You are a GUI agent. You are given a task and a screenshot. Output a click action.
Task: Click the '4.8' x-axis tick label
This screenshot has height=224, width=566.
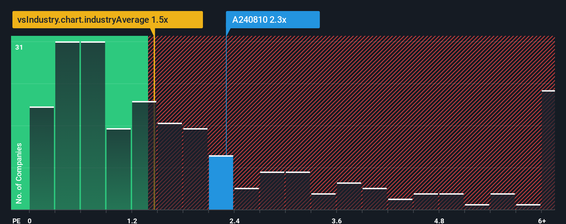click(x=439, y=221)
